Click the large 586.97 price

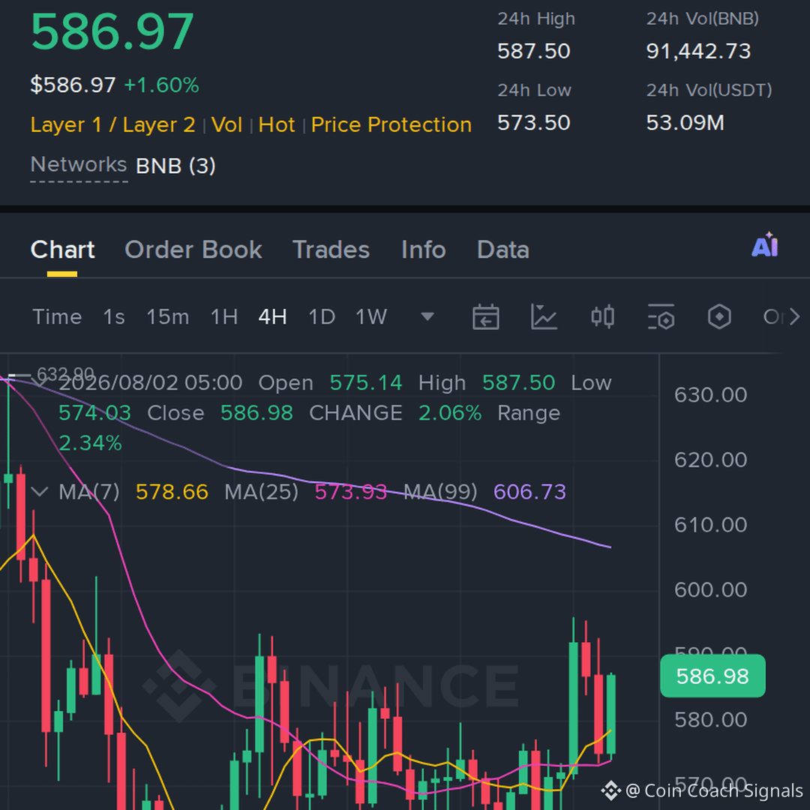112,32
